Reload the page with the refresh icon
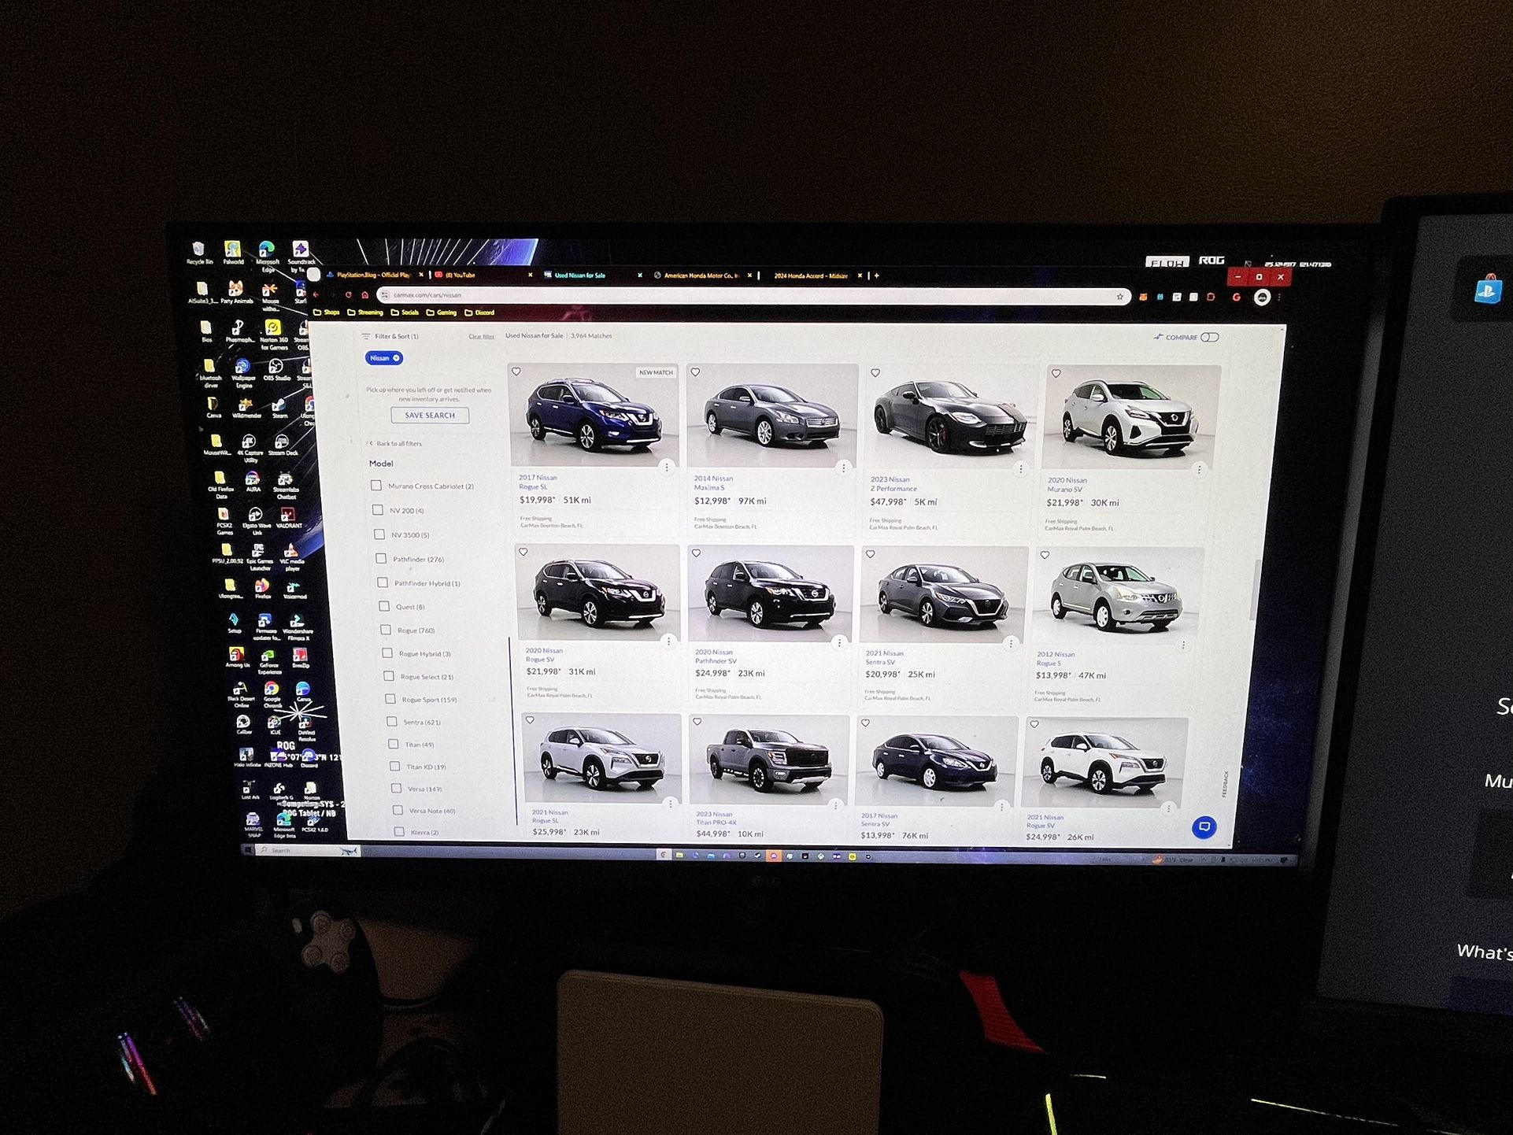Image resolution: width=1513 pixels, height=1135 pixels. tap(348, 294)
